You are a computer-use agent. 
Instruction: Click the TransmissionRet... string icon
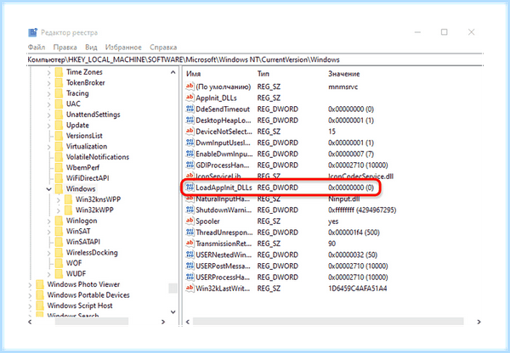[190, 244]
